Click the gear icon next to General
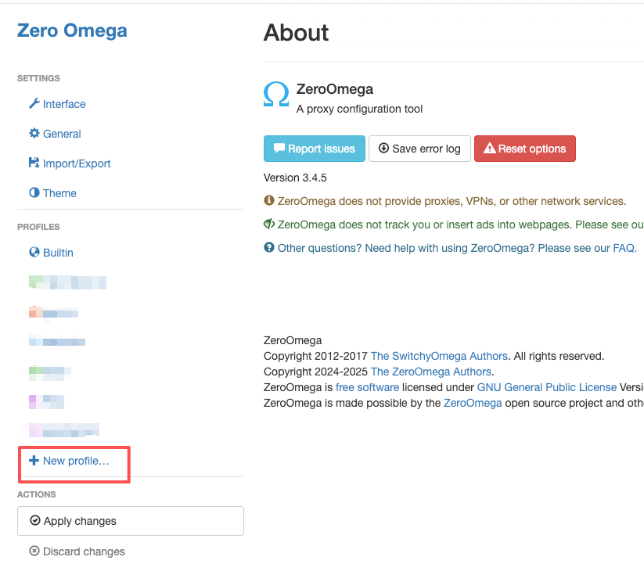 pos(34,134)
